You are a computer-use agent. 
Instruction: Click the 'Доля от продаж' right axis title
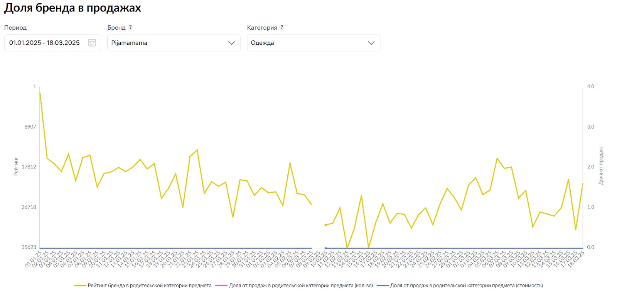pyautogui.click(x=601, y=166)
